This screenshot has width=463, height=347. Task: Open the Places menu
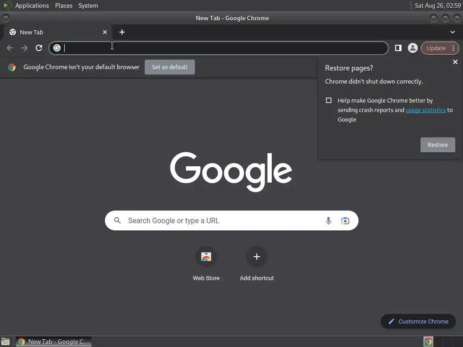(64, 5)
